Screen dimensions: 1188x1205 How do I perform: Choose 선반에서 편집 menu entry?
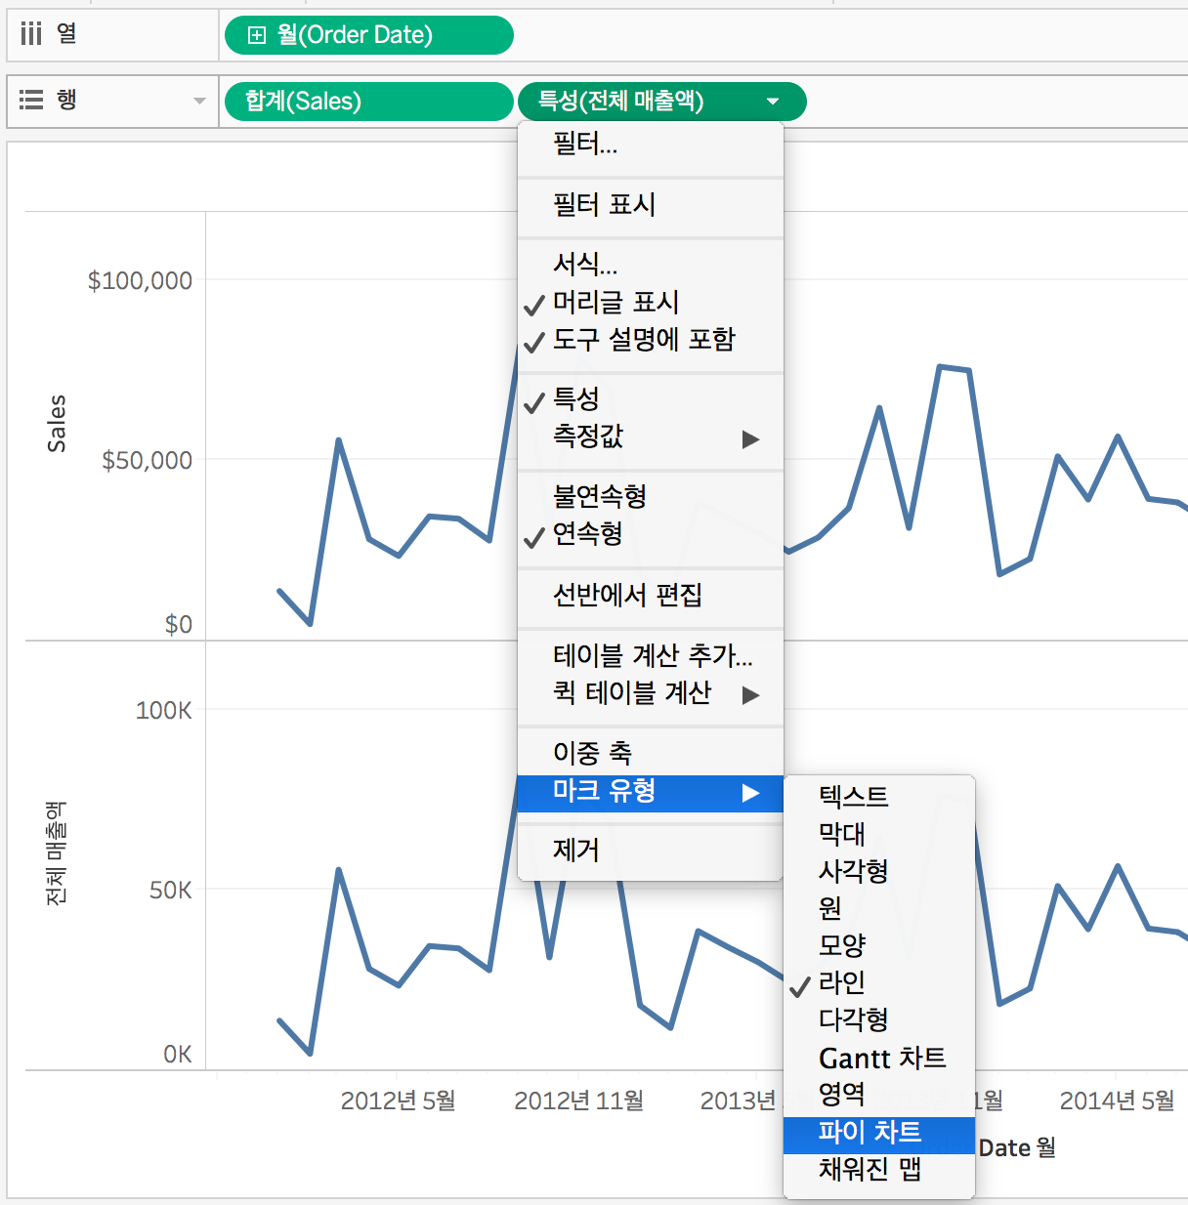651,595
